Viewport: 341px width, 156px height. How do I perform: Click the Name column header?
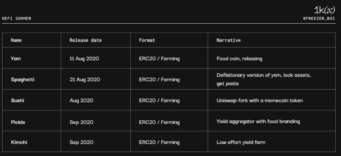[x=16, y=40]
